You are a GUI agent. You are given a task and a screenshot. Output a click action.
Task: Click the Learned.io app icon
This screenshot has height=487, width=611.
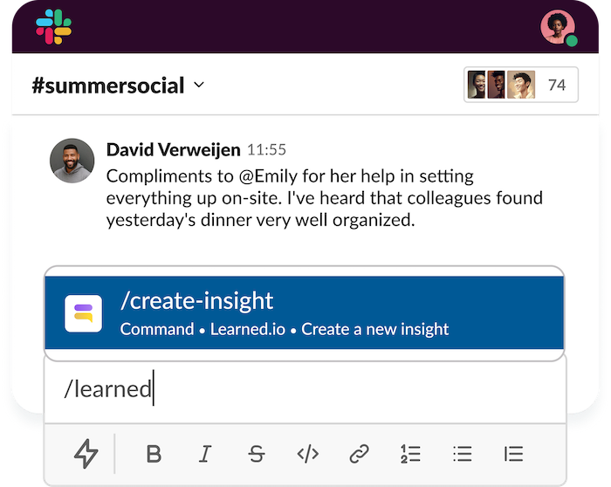click(84, 313)
